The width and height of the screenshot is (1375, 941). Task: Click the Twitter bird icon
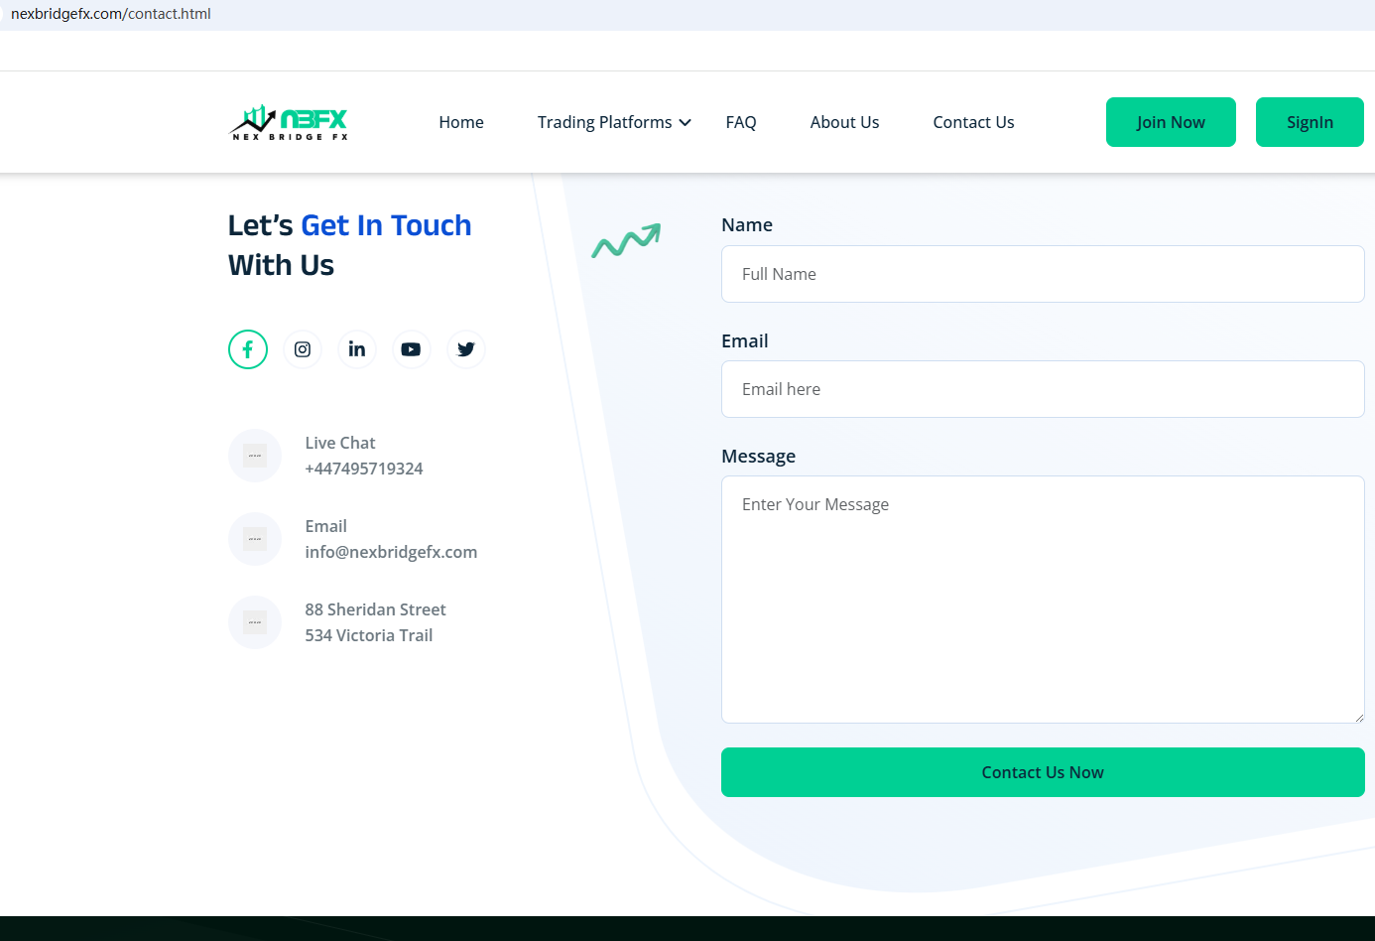[465, 349]
